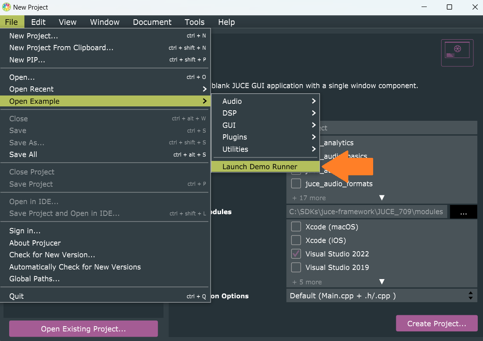Open the DSP examples submenu
The height and width of the screenshot is (341, 483).
coord(265,113)
